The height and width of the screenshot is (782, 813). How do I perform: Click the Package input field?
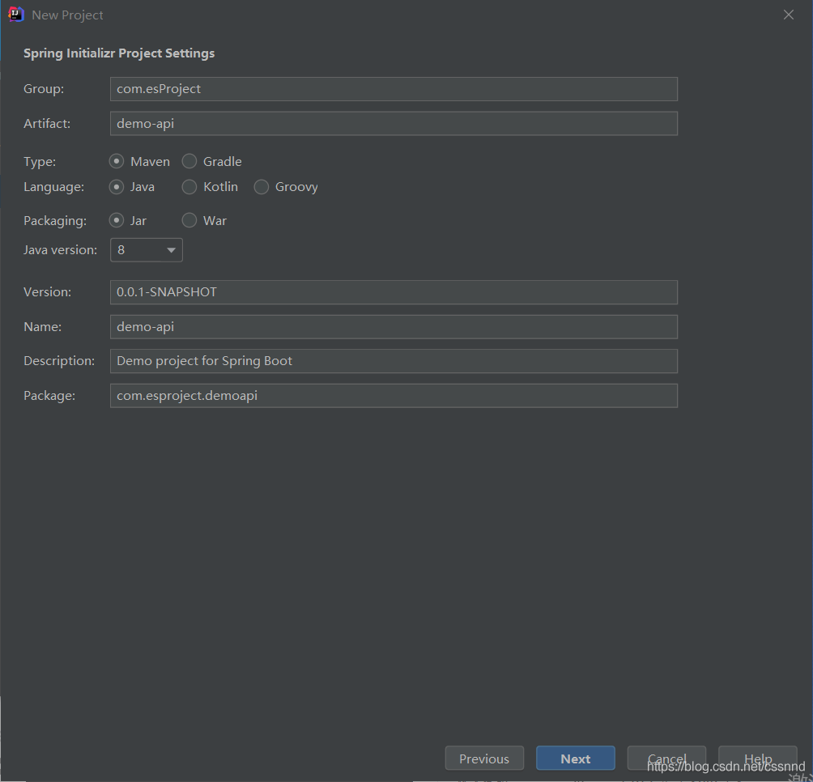394,396
